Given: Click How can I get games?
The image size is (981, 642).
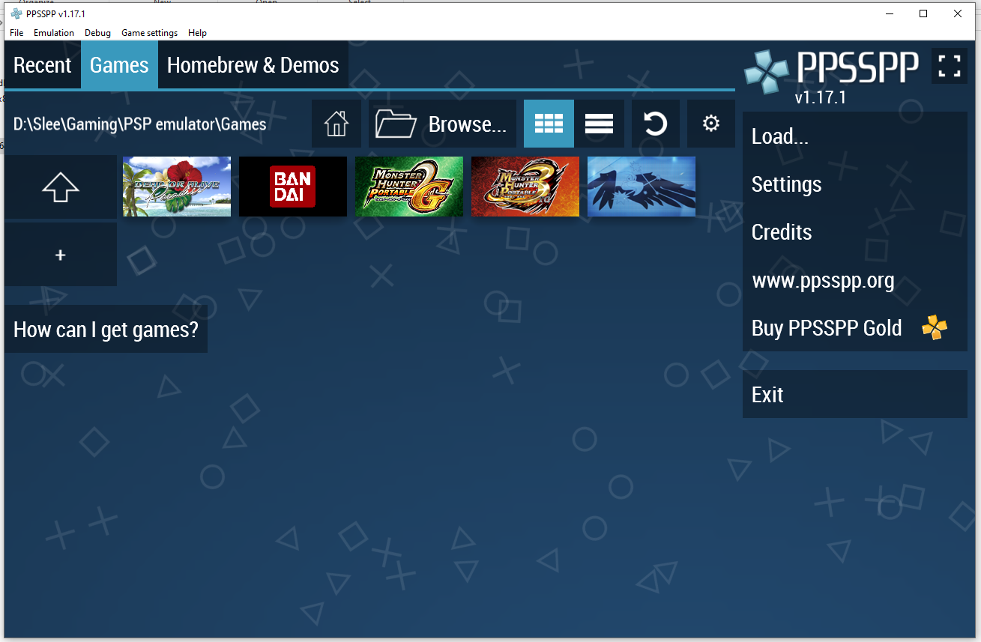Looking at the screenshot, I should click(x=106, y=329).
